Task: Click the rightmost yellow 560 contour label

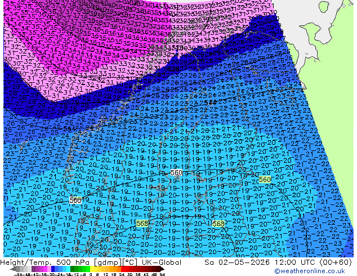Action: tap(265, 180)
